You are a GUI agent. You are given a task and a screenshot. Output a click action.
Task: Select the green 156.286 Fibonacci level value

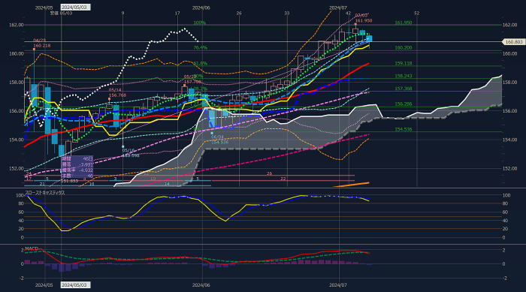coord(404,104)
